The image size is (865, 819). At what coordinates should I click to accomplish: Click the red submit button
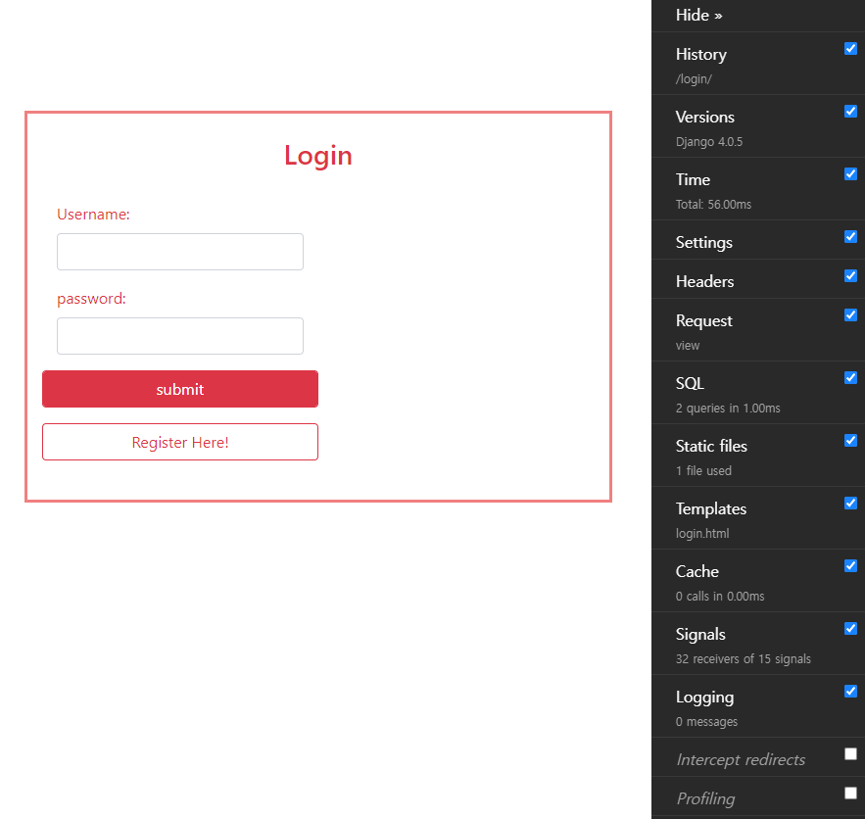[x=180, y=389]
